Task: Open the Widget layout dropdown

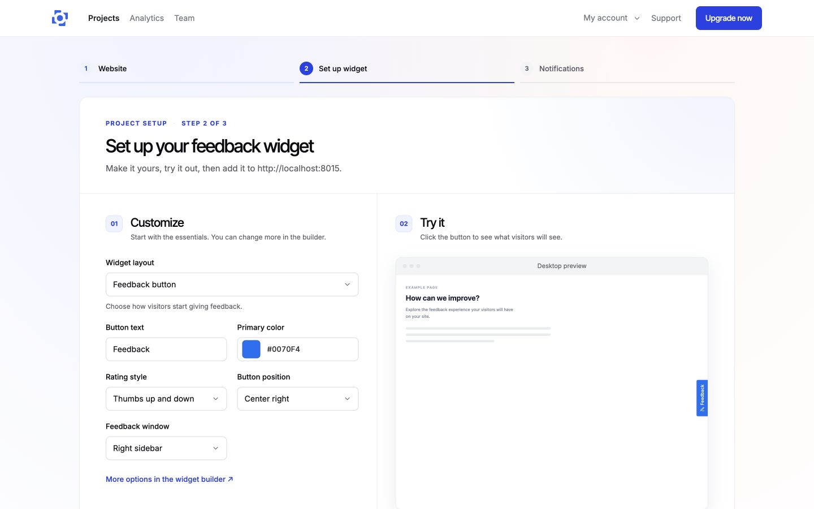Action: point(232,284)
